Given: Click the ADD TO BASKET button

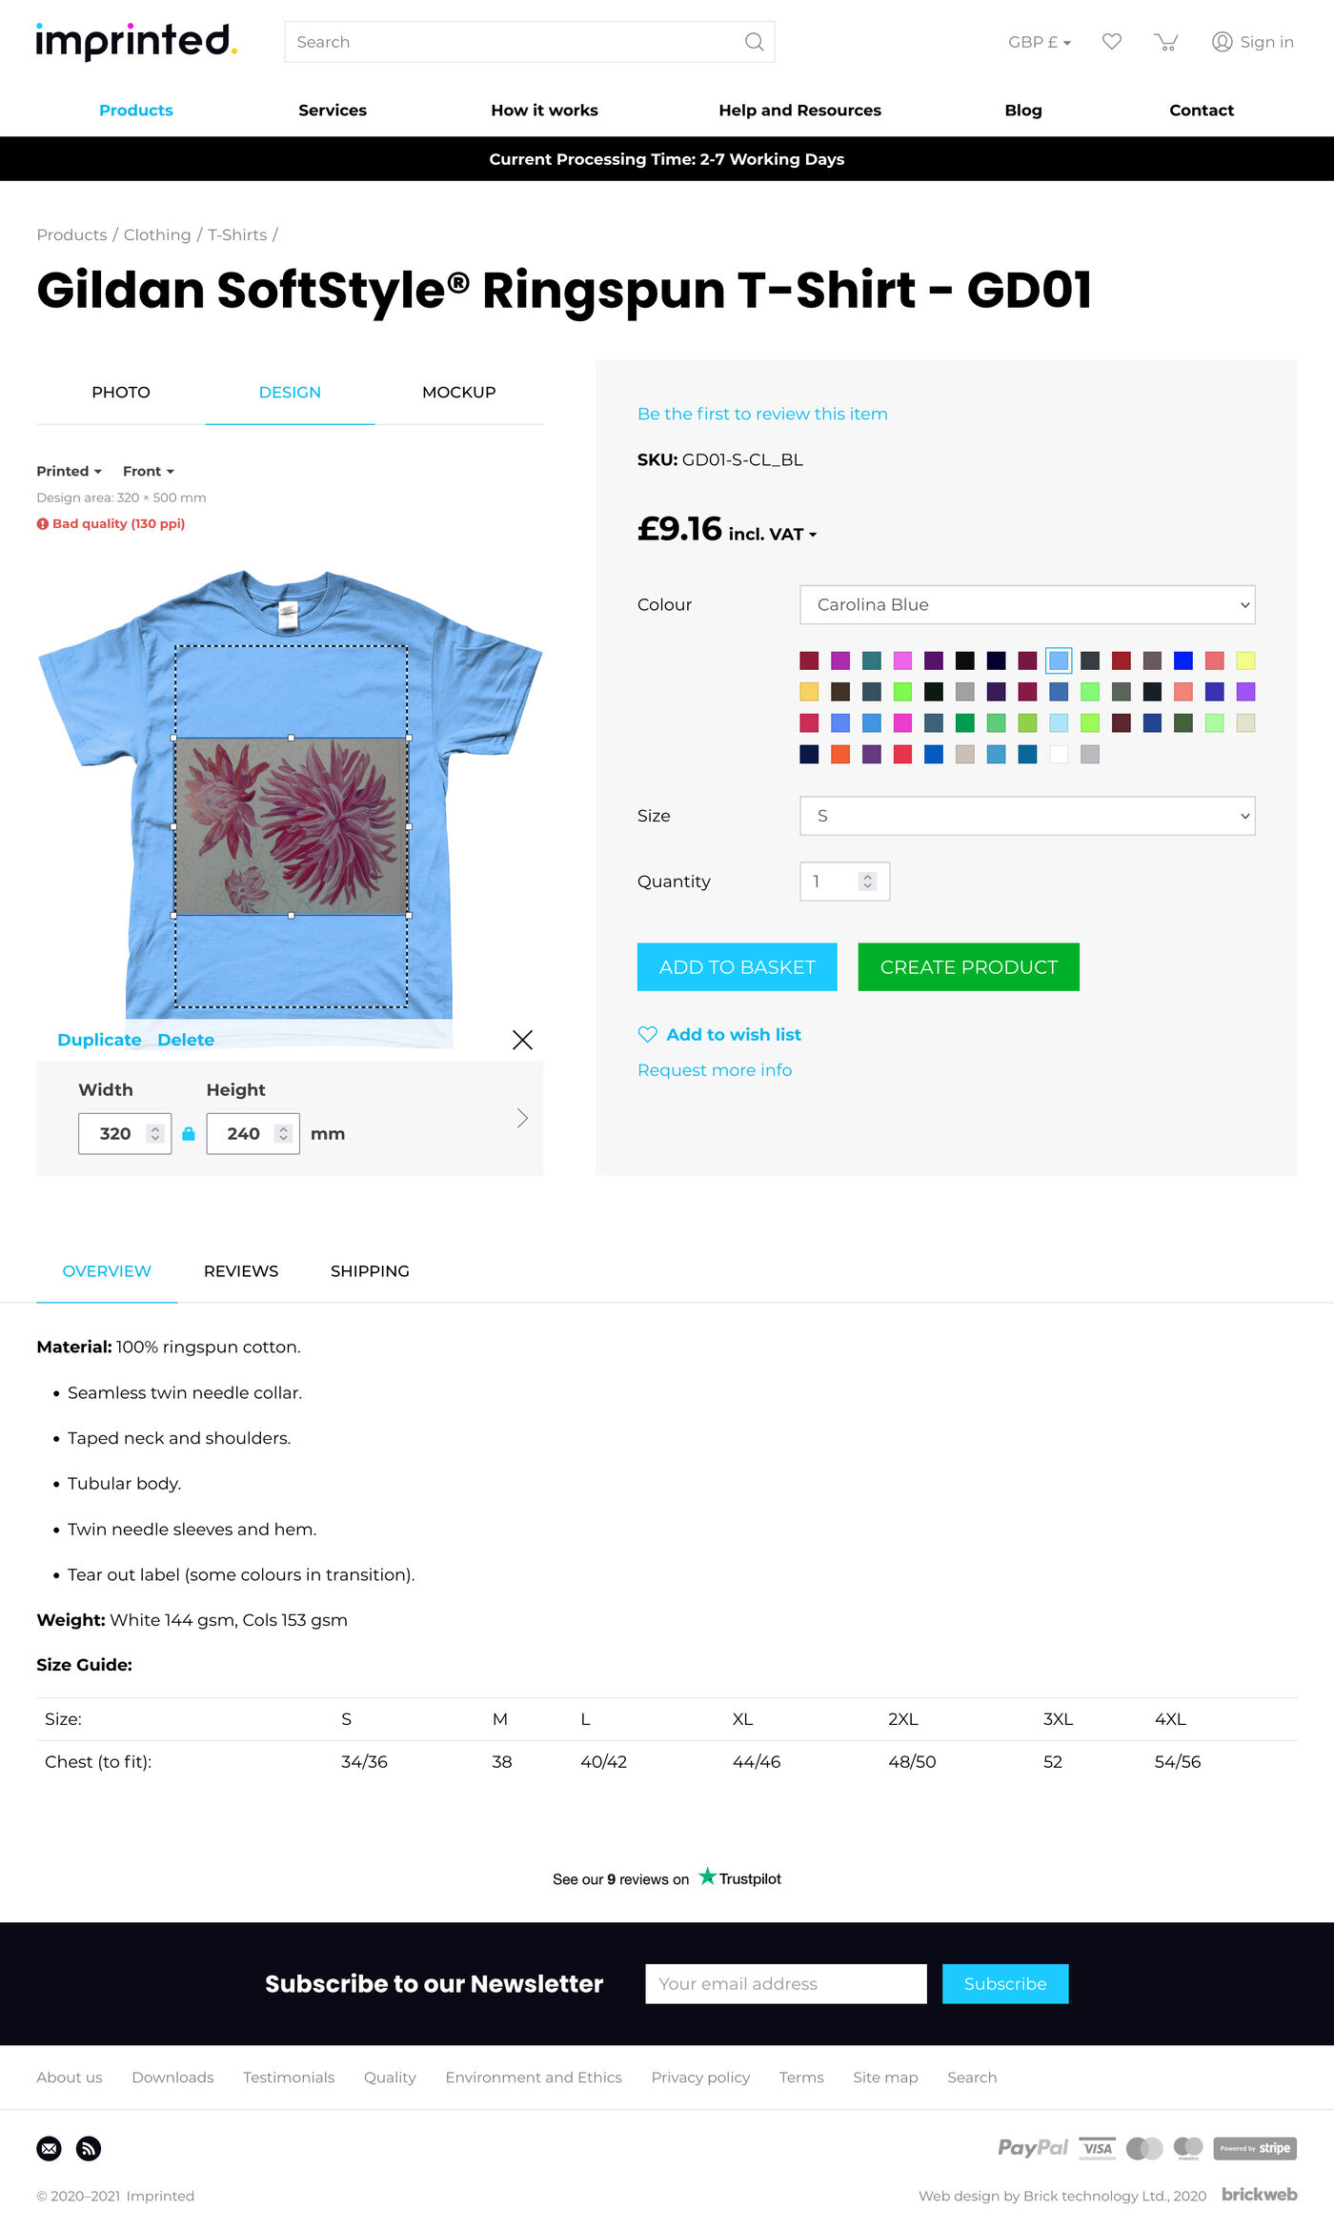Looking at the screenshot, I should pos(737,967).
